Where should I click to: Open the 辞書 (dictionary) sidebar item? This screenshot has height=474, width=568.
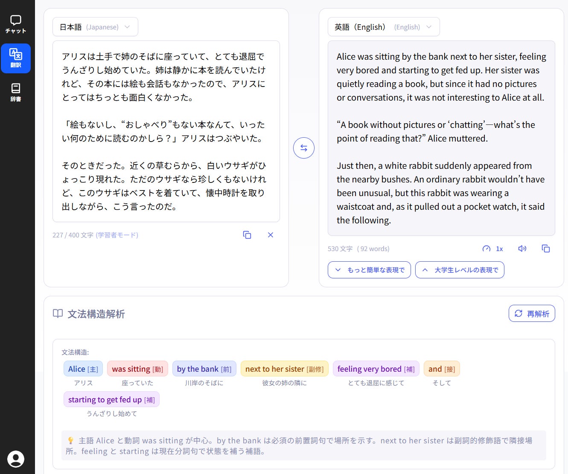coord(16,92)
